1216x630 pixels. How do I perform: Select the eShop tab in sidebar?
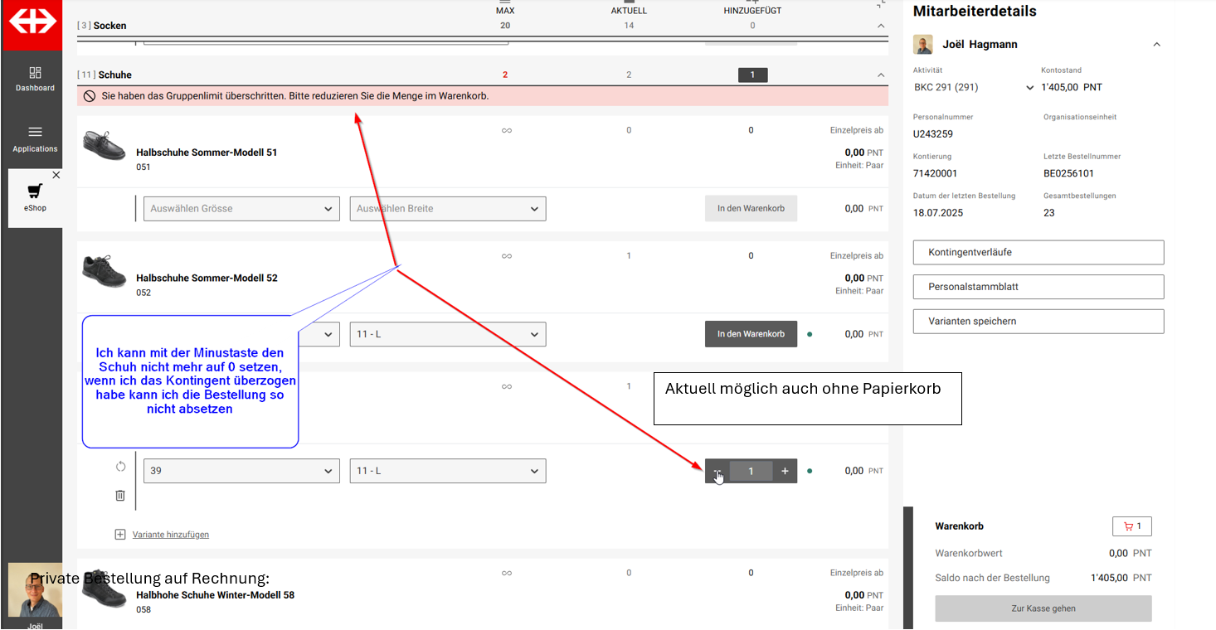pos(35,197)
